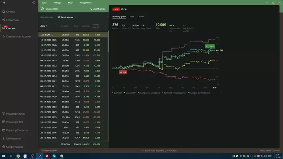The width and height of the screenshot is (283, 159).
Task: Open column options in sessions table header
Action: coord(105,26)
